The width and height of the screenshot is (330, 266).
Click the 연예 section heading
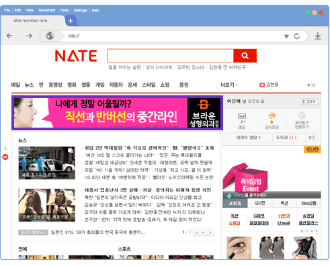tap(23, 249)
